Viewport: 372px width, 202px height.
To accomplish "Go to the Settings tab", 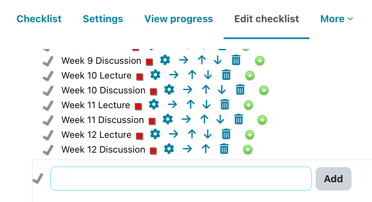I will click(103, 19).
